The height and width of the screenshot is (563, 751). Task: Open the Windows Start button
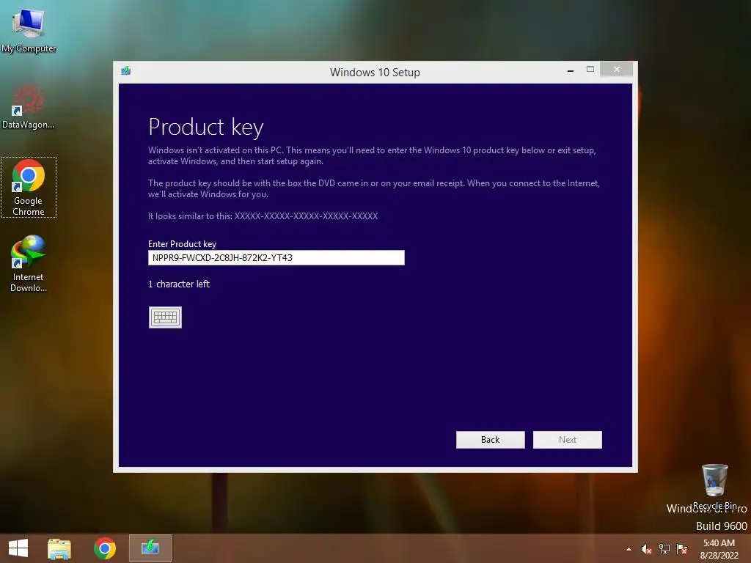point(18,548)
